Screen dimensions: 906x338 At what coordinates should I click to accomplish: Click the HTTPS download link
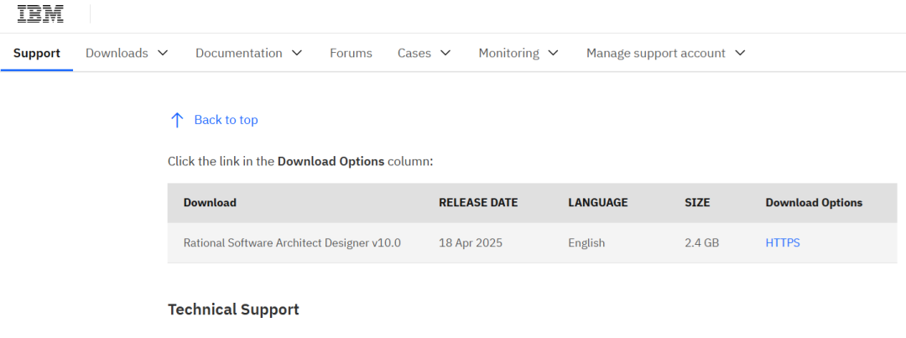click(x=783, y=242)
